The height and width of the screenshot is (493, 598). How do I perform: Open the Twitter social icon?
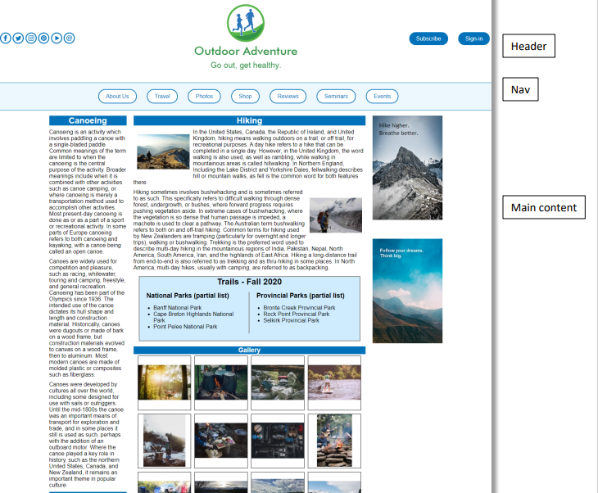coord(18,38)
